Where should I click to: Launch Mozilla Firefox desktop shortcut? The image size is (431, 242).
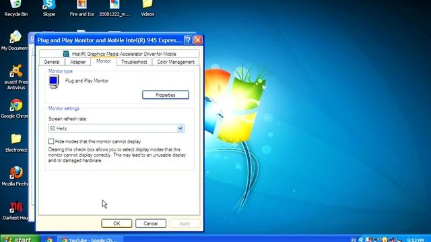[15, 176]
